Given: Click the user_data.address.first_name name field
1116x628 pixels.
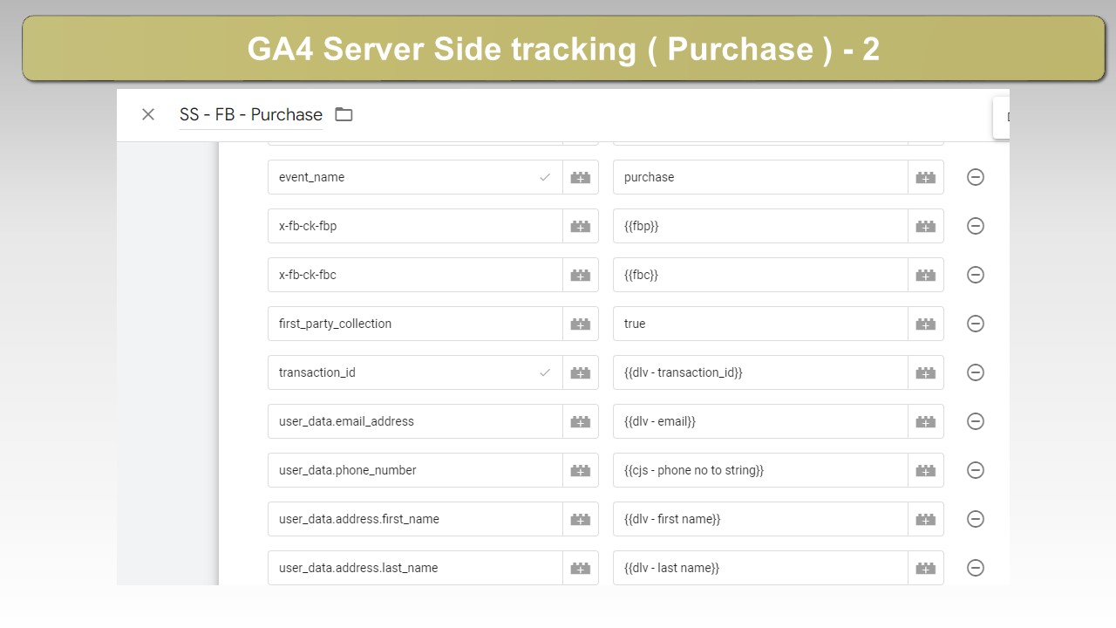Looking at the screenshot, I should [415, 519].
